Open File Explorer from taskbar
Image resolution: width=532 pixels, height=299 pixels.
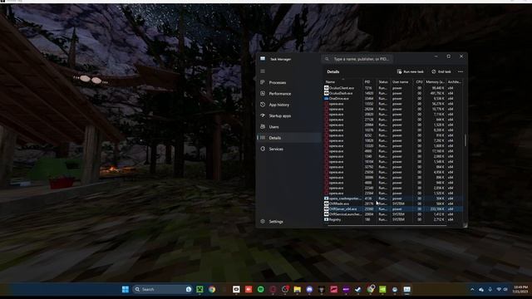tap(298, 289)
